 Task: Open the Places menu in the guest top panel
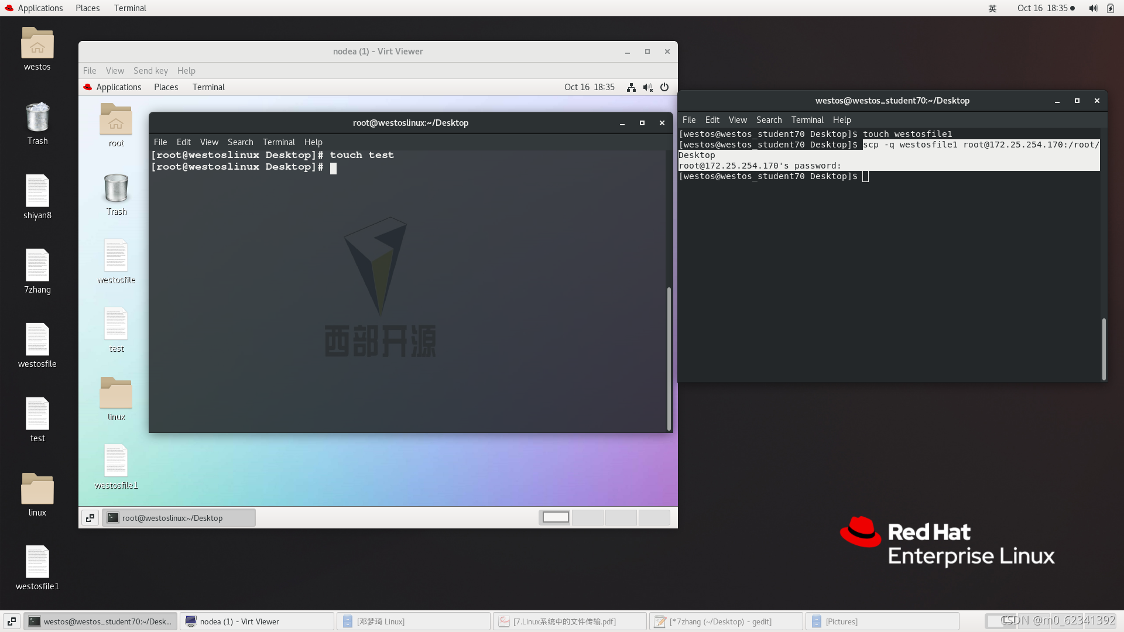coord(166,87)
